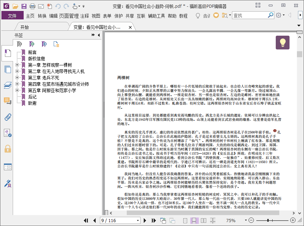Open the 主页 ribbon tab
The image size is (304, 226).
(x=30, y=16)
